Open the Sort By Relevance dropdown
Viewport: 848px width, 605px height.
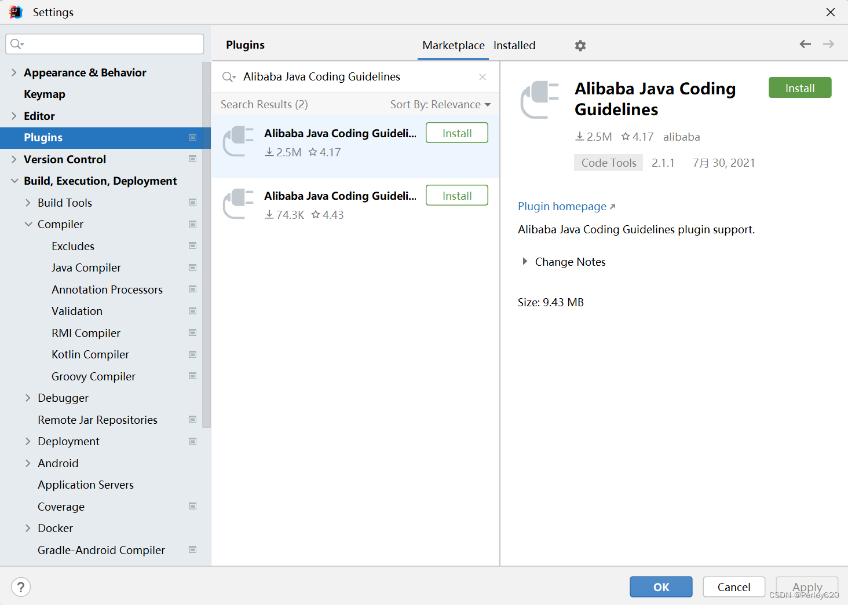click(x=440, y=105)
